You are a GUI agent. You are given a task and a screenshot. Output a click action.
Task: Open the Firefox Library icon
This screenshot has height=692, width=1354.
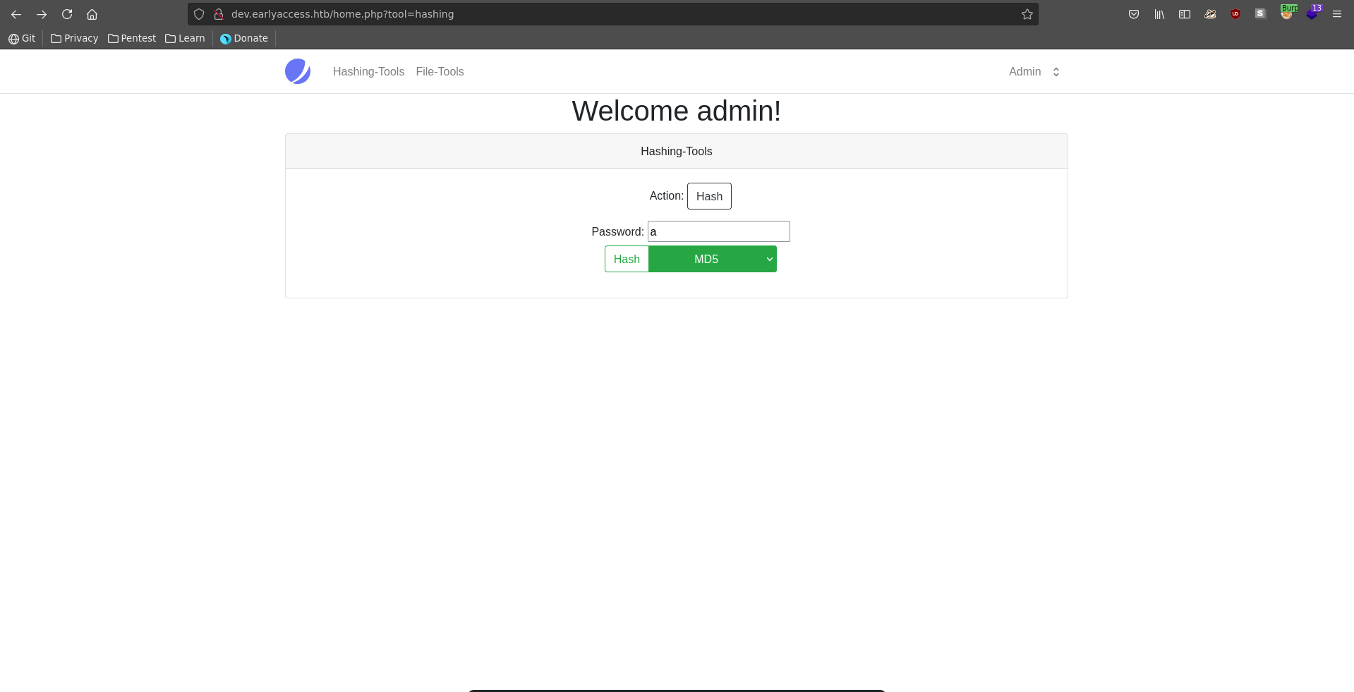pyautogui.click(x=1159, y=14)
